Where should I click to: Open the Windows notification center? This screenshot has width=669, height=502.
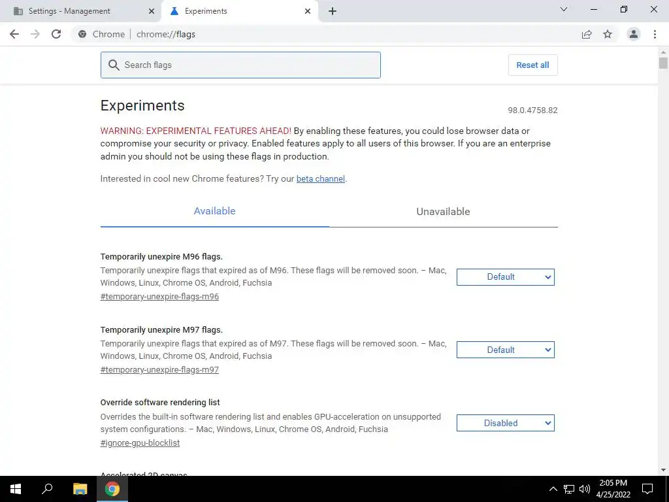click(647, 489)
